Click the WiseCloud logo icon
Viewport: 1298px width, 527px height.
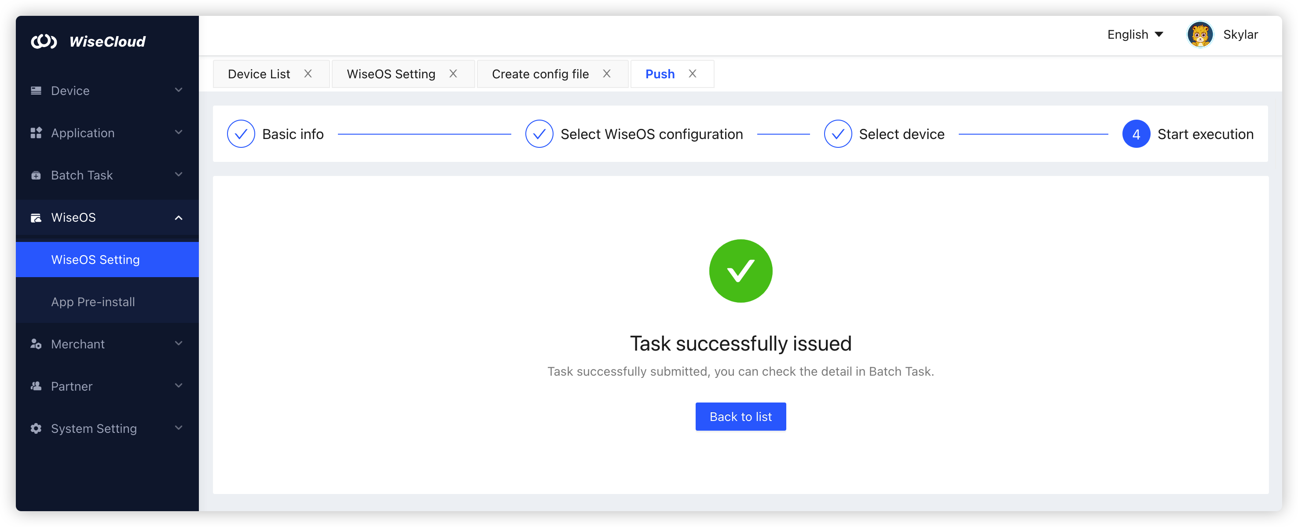44,41
